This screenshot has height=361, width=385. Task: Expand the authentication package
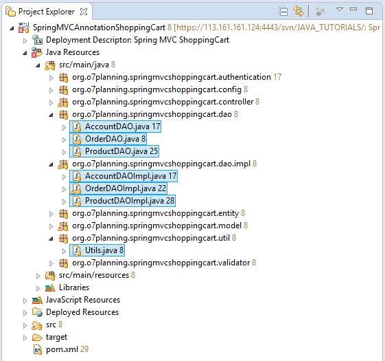tap(51, 78)
